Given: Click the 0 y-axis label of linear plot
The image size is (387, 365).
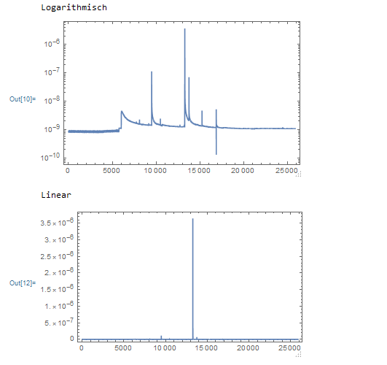Looking at the screenshot, I should pos(72,338).
